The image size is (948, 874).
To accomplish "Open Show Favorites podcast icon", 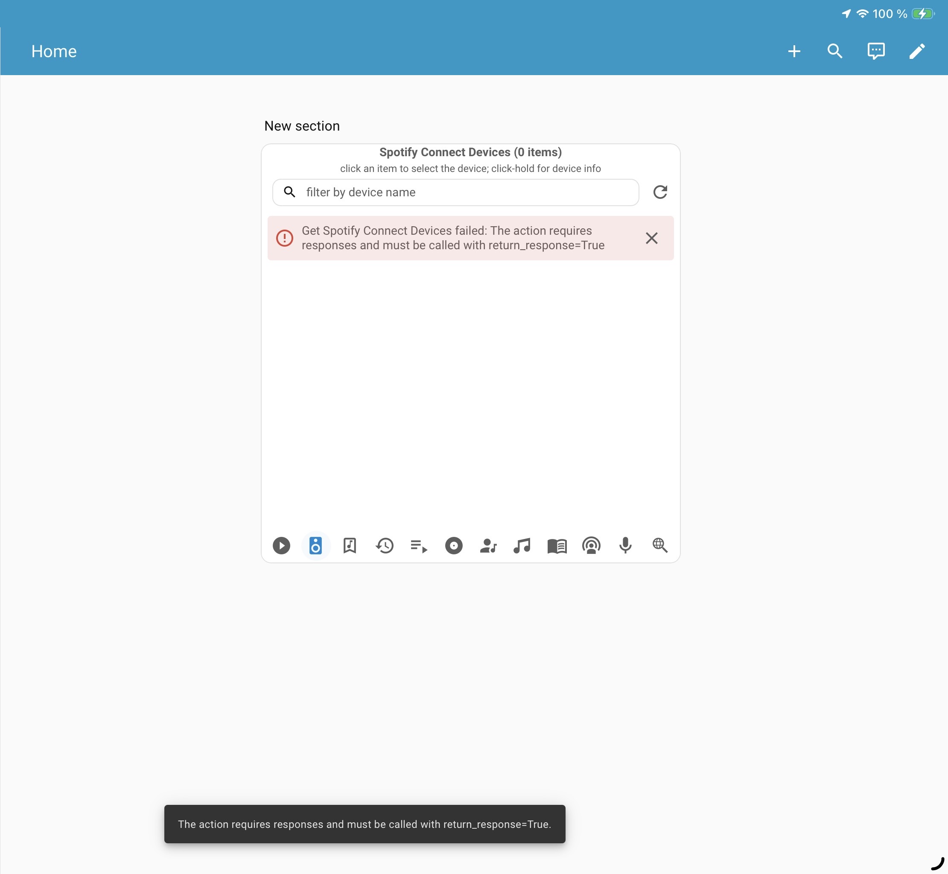I will [591, 545].
